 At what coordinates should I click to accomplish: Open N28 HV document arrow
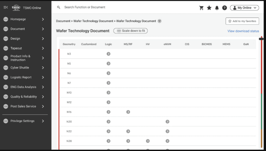click(148, 141)
